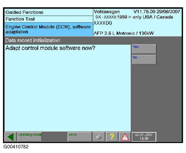
Task: Click the Data record initialization heading
Action: point(33,40)
